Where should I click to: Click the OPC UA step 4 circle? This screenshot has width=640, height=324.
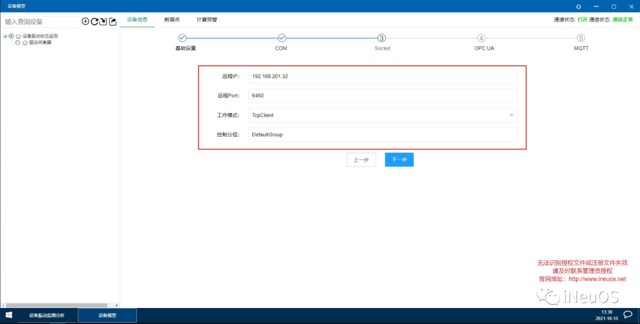tap(481, 38)
